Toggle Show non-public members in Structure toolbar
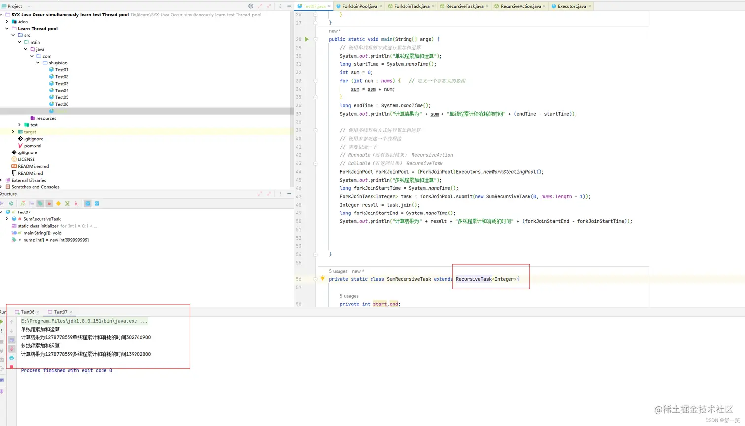 49,203
